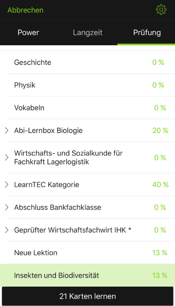This screenshot has height=306, width=175.
Task: Open settings via the gear icon
Action: pyautogui.click(x=161, y=10)
